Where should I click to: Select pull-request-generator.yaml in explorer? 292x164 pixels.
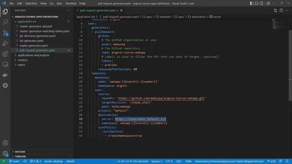[x=37, y=51]
